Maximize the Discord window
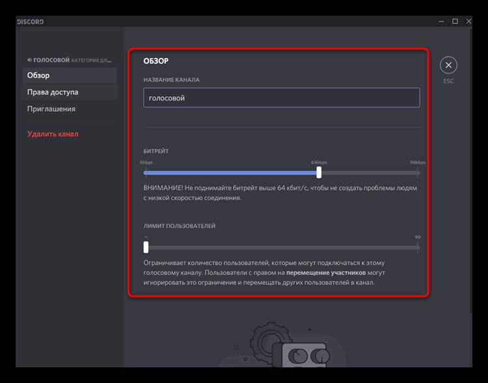This screenshot has width=488, height=383. [455, 21]
